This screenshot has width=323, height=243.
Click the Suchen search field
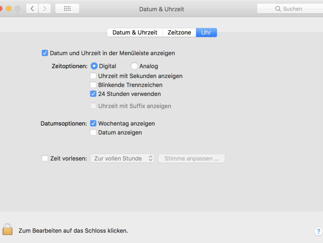coord(294,9)
